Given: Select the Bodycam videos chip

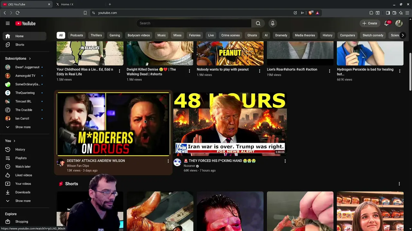Looking at the screenshot, I should pyautogui.click(x=139, y=35).
